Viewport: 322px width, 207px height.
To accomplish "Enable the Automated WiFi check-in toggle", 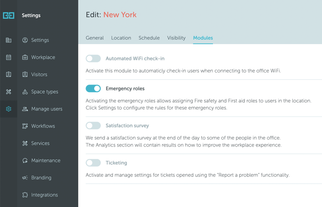I will click(x=93, y=59).
